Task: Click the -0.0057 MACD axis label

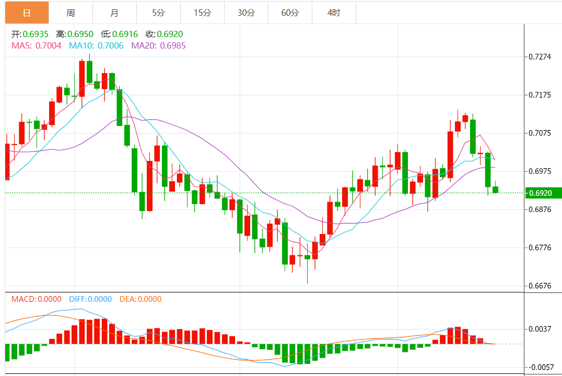Action: click(x=541, y=367)
